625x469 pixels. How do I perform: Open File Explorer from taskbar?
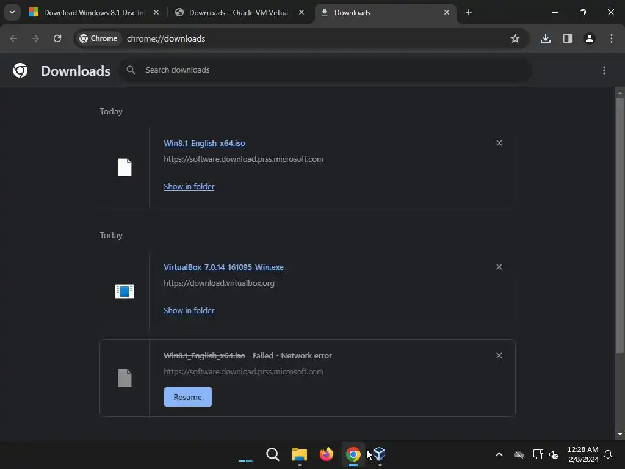[299, 454]
